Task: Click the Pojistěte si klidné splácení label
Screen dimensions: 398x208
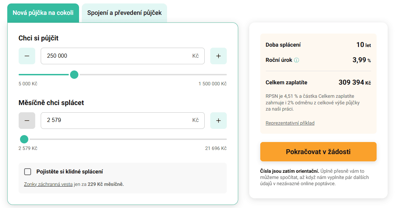Action: (70, 172)
